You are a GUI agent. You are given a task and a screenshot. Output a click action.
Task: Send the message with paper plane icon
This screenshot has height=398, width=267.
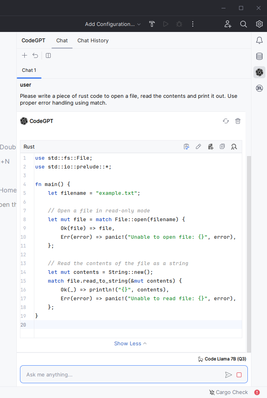[228, 375]
